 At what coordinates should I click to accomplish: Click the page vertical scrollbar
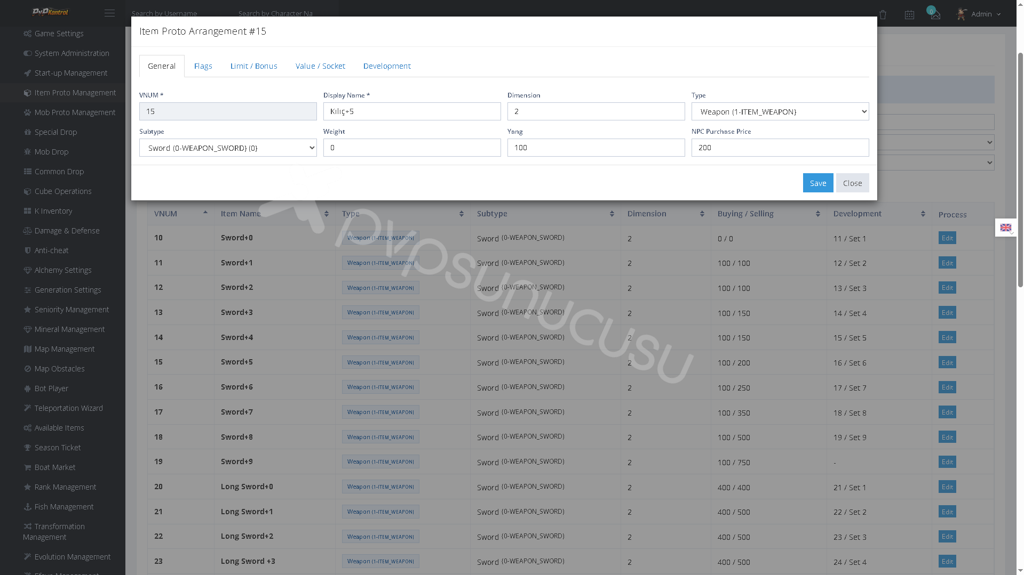[x=1020, y=171]
